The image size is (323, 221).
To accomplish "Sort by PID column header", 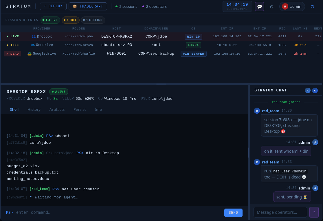I will pos(282,29).
